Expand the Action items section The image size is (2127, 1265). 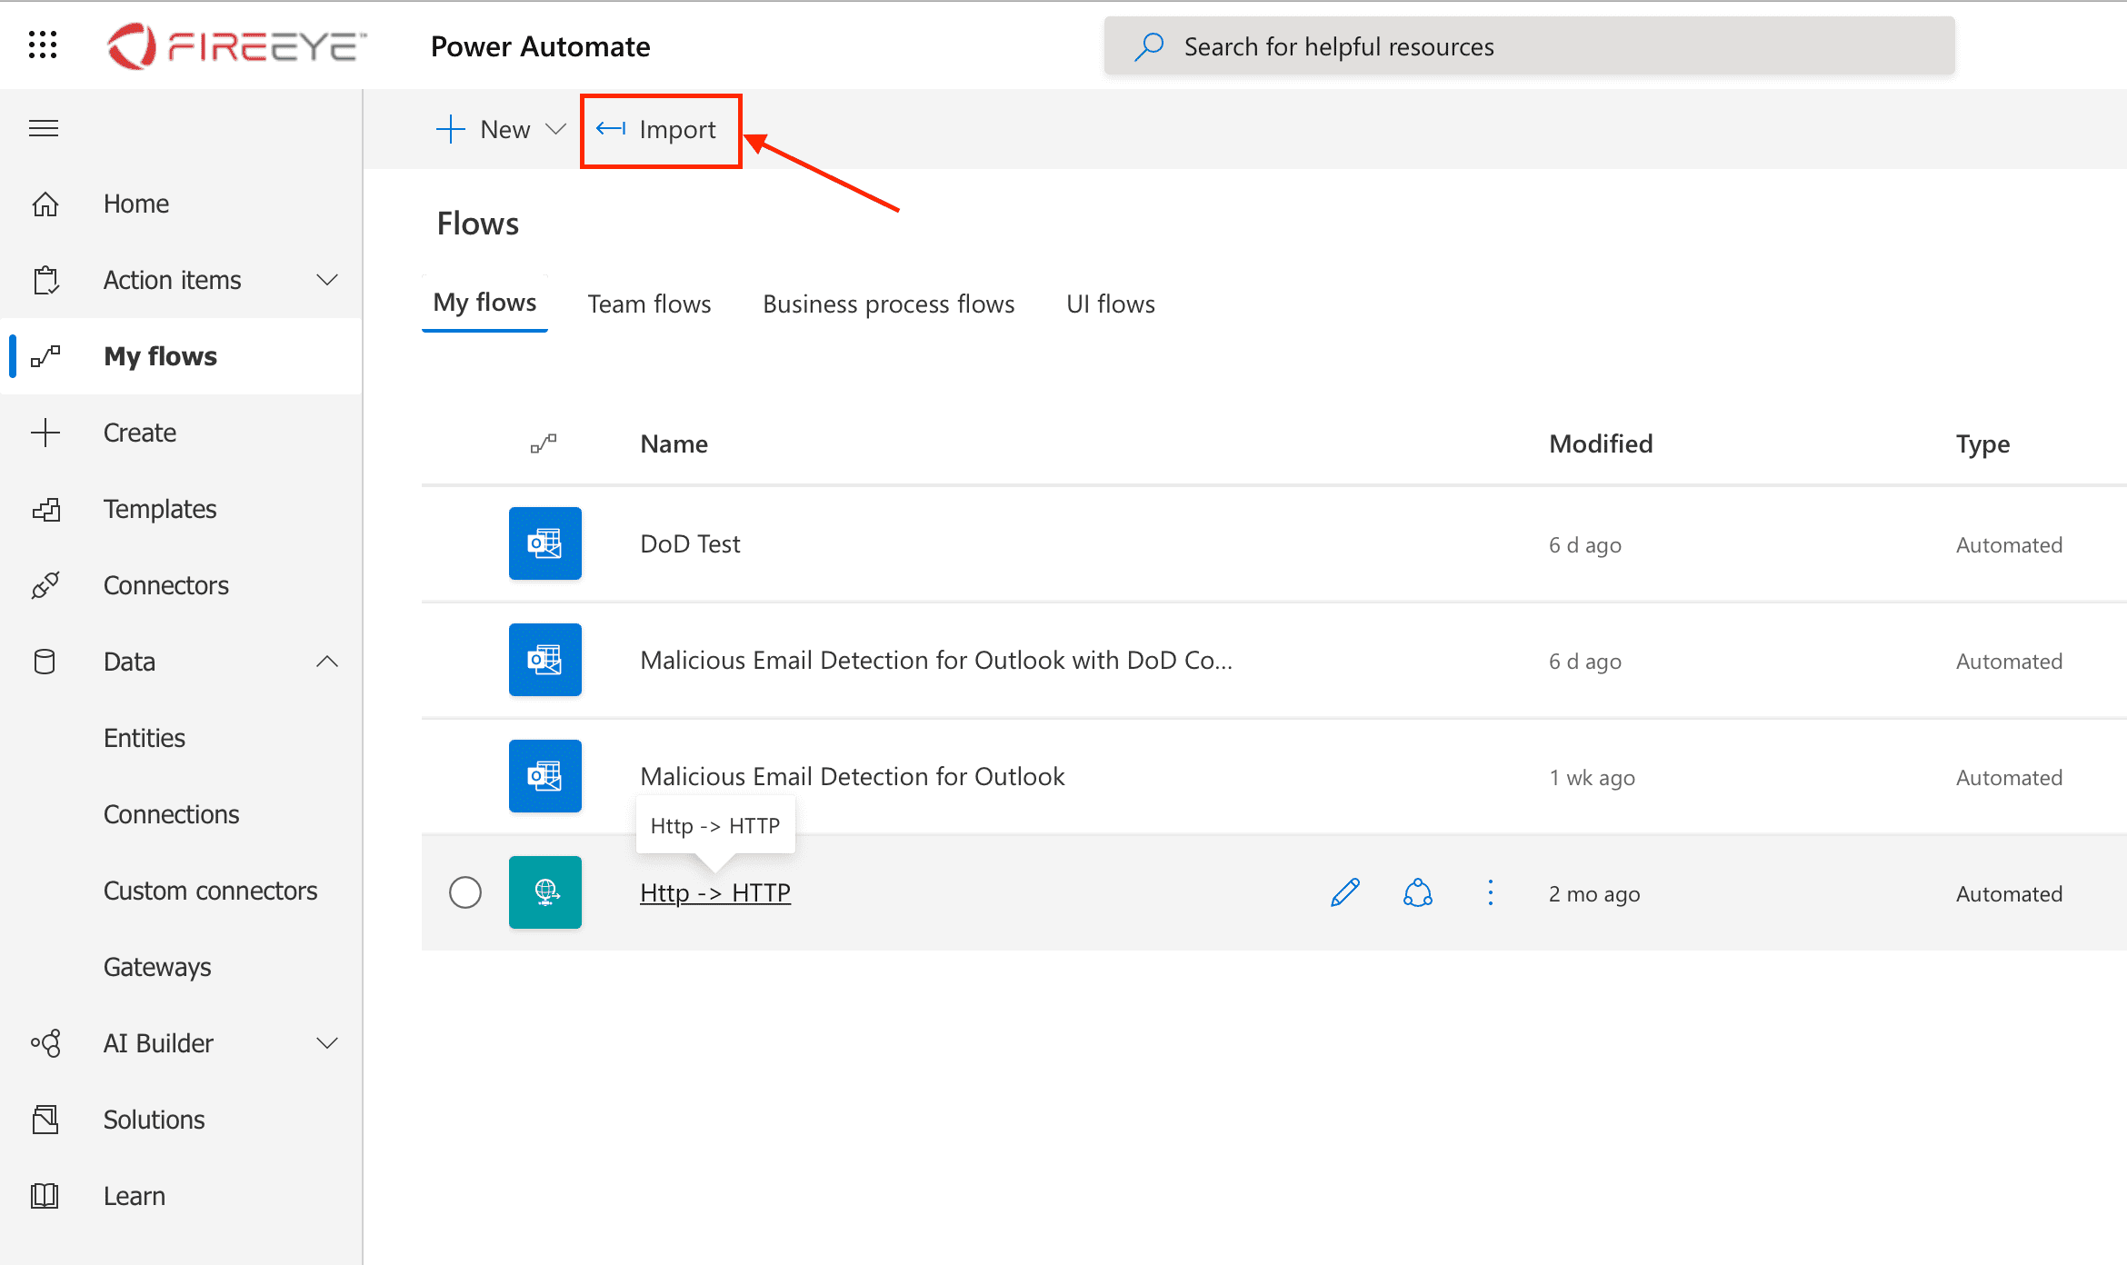click(x=327, y=280)
